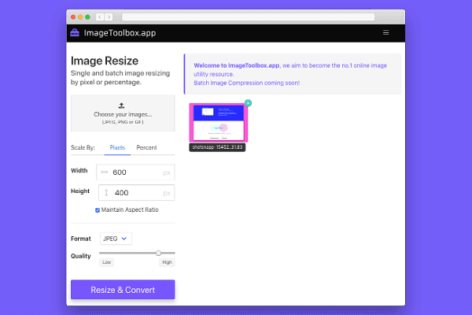Go forward with browser forward arrow
Viewport: 472px width, 315px height.
pyautogui.click(x=109, y=16)
